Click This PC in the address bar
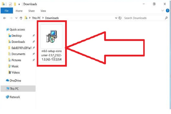The height and width of the screenshot is (114, 171). 36,18
